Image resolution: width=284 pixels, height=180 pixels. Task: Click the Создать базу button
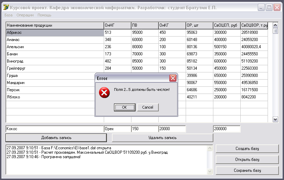click(x=247, y=149)
